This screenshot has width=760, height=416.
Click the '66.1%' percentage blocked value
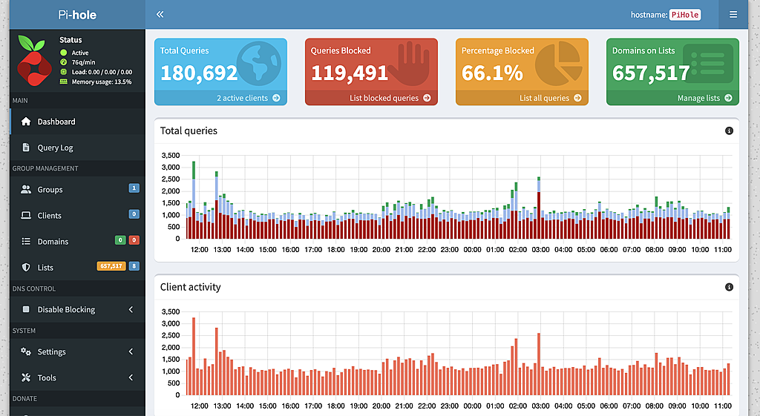(492, 73)
